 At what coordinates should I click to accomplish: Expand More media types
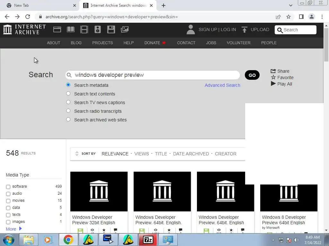click(x=14, y=229)
